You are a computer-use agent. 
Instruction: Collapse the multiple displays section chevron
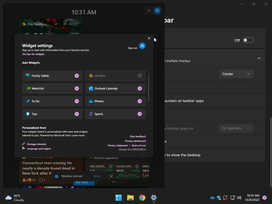[x=259, y=58]
